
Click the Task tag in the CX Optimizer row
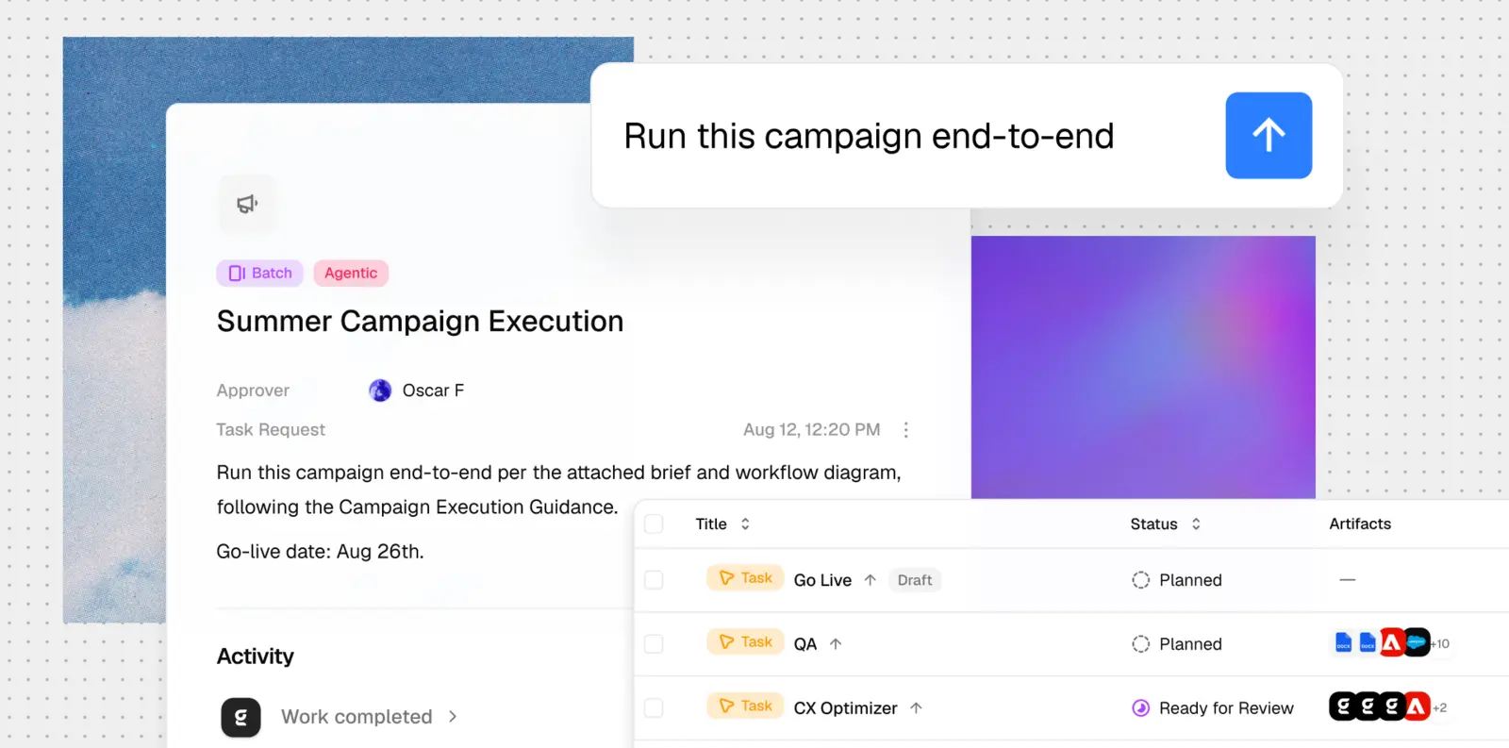[745, 706]
